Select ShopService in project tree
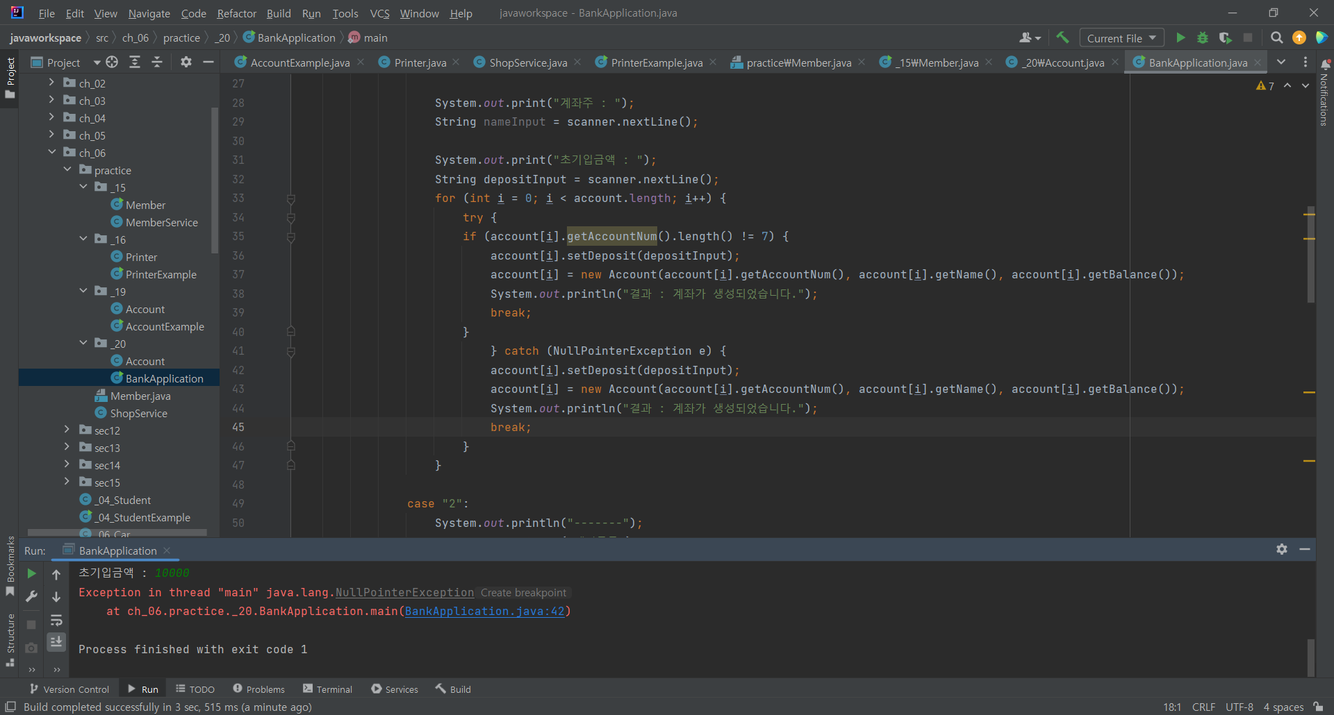The image size is (1334, 715). click(138, 413)
